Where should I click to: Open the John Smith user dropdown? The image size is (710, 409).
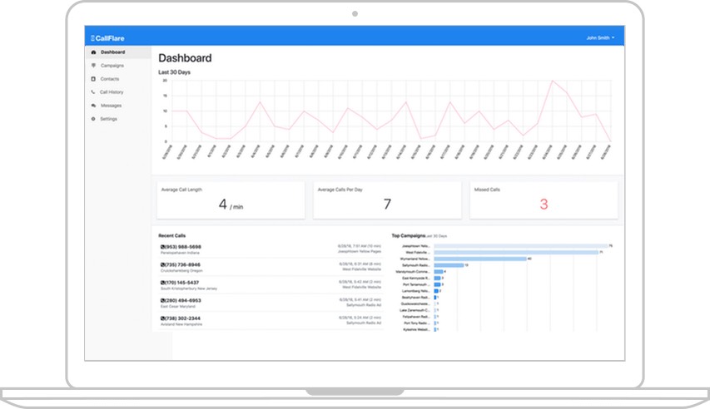pos(600,38)
